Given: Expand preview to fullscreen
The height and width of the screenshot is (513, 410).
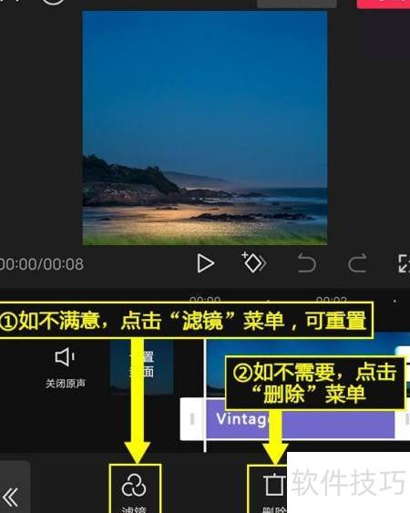Looking at the screenshot, I should coord(404,263).
